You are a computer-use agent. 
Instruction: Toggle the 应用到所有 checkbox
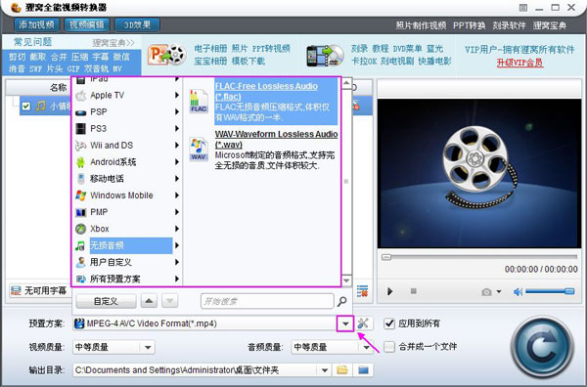(x=389, y=323)
